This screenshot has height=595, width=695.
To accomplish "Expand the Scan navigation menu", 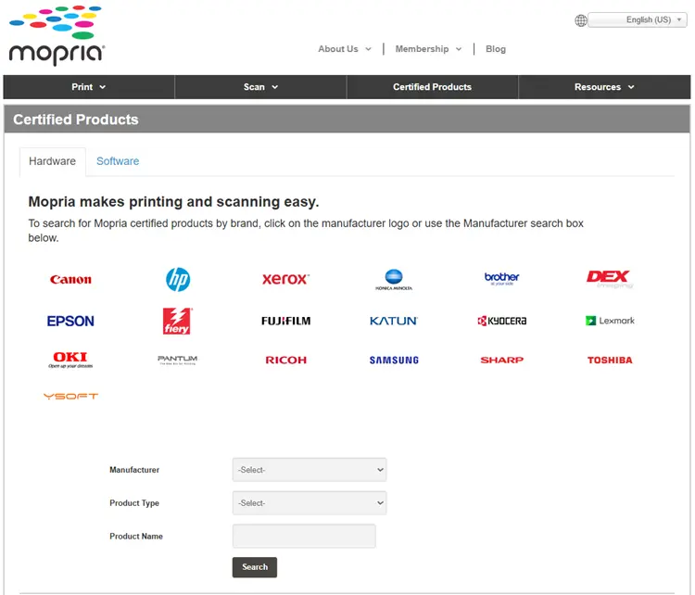I will [x=260, y=87].
